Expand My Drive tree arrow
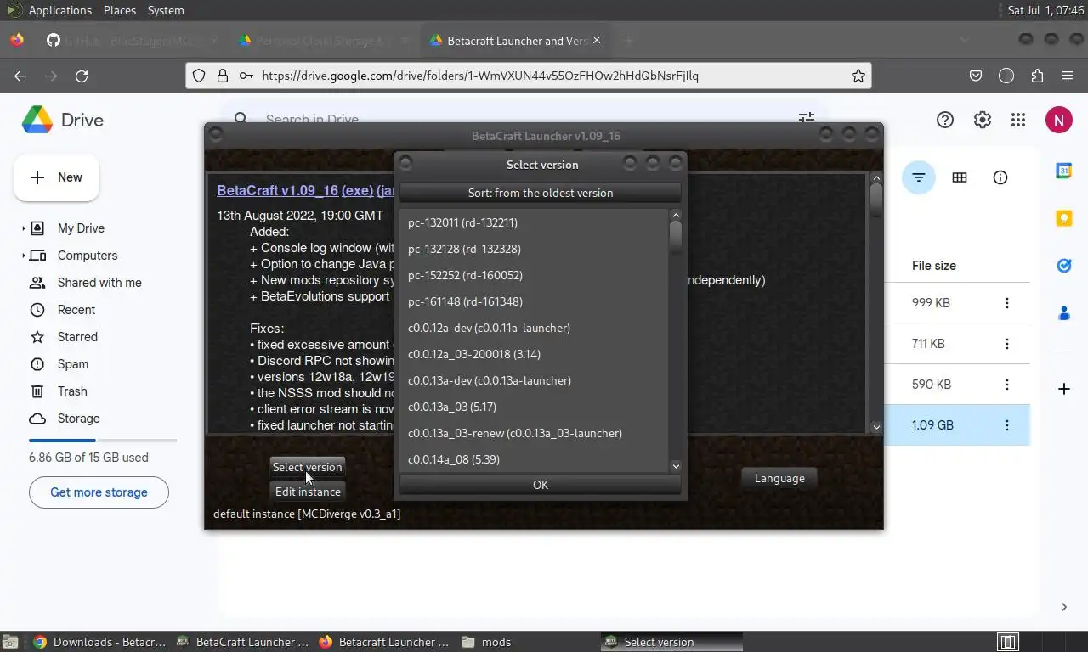Image resolution: width=1088 pixels, height=652 pixels. 23,228
